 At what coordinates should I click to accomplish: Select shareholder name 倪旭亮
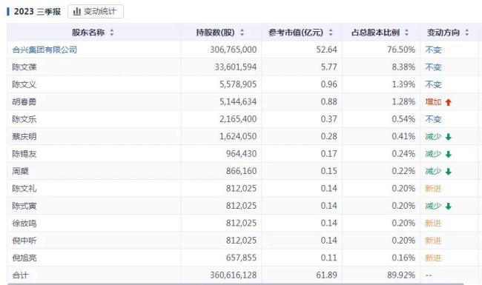pyautogui.click(x=24, y=258)
